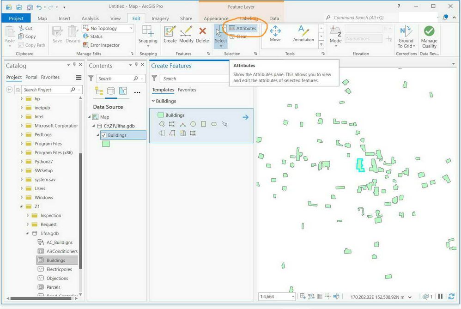Open the Modify Features tool
This screenshot has height=309, width=461.
(x=186, y=35)
